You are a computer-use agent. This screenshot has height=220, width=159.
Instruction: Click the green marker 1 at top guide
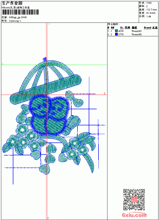point(49,24)
